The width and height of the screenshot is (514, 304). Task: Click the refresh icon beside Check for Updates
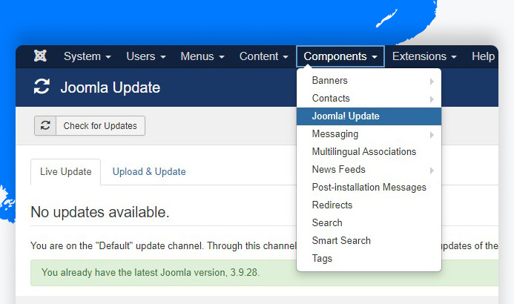(x=45, y=125)
